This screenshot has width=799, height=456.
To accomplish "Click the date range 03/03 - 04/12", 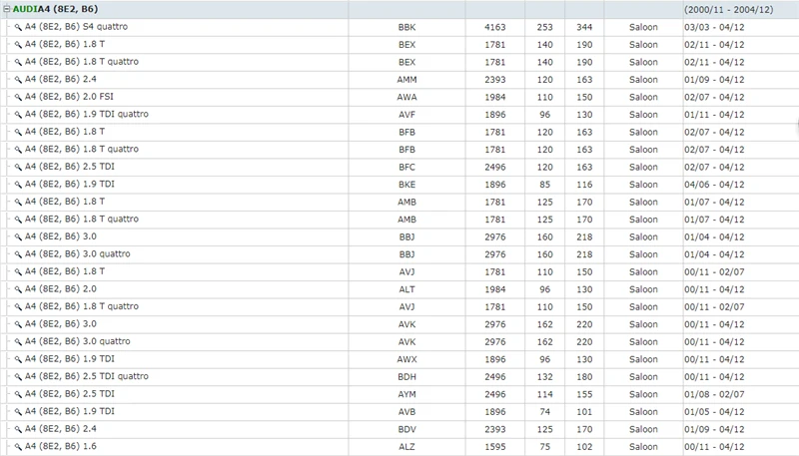I will [714, 28].
